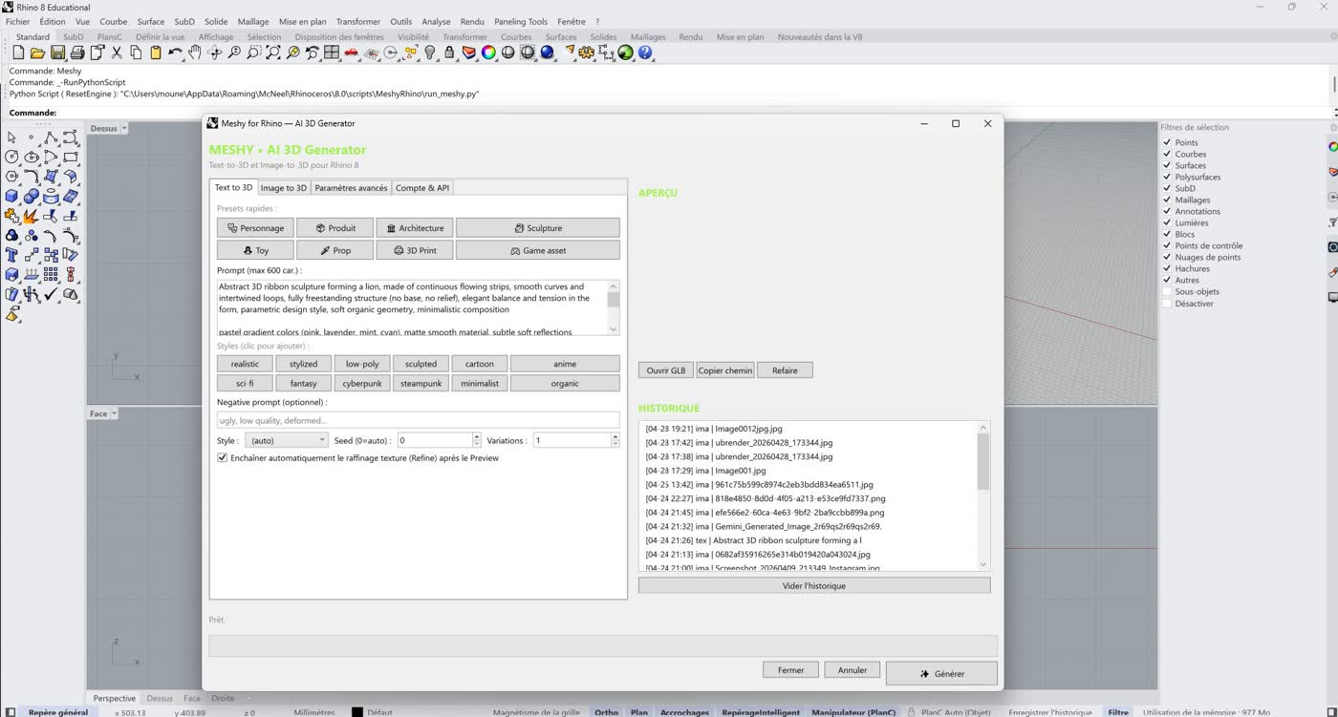Open a file using the folder icon
1338x717 pixels.
coord(37,53)
